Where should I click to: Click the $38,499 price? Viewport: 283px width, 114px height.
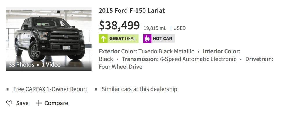[x=119, y=26]
